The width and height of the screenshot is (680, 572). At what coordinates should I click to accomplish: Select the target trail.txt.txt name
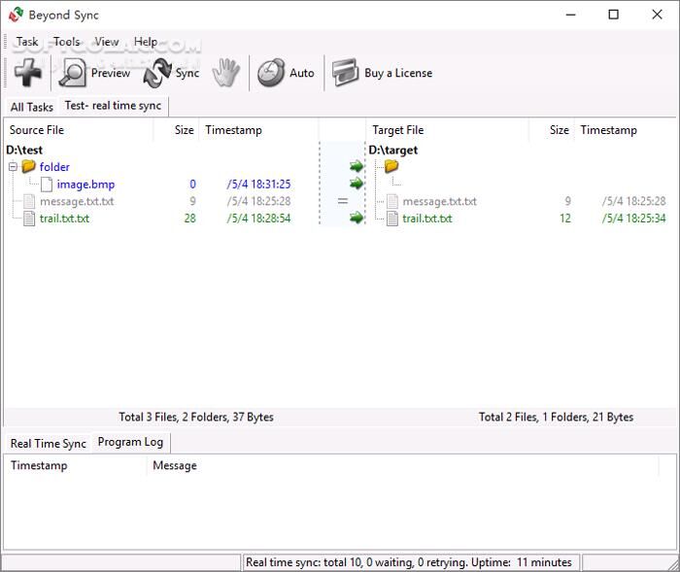click(x=427, y=219)
